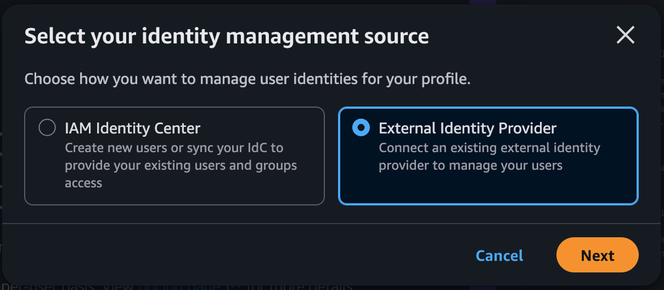This screenshot has height=290, width=664.
Task: Click the "IAM Identity Center" title text
Action: click(132, 129)
